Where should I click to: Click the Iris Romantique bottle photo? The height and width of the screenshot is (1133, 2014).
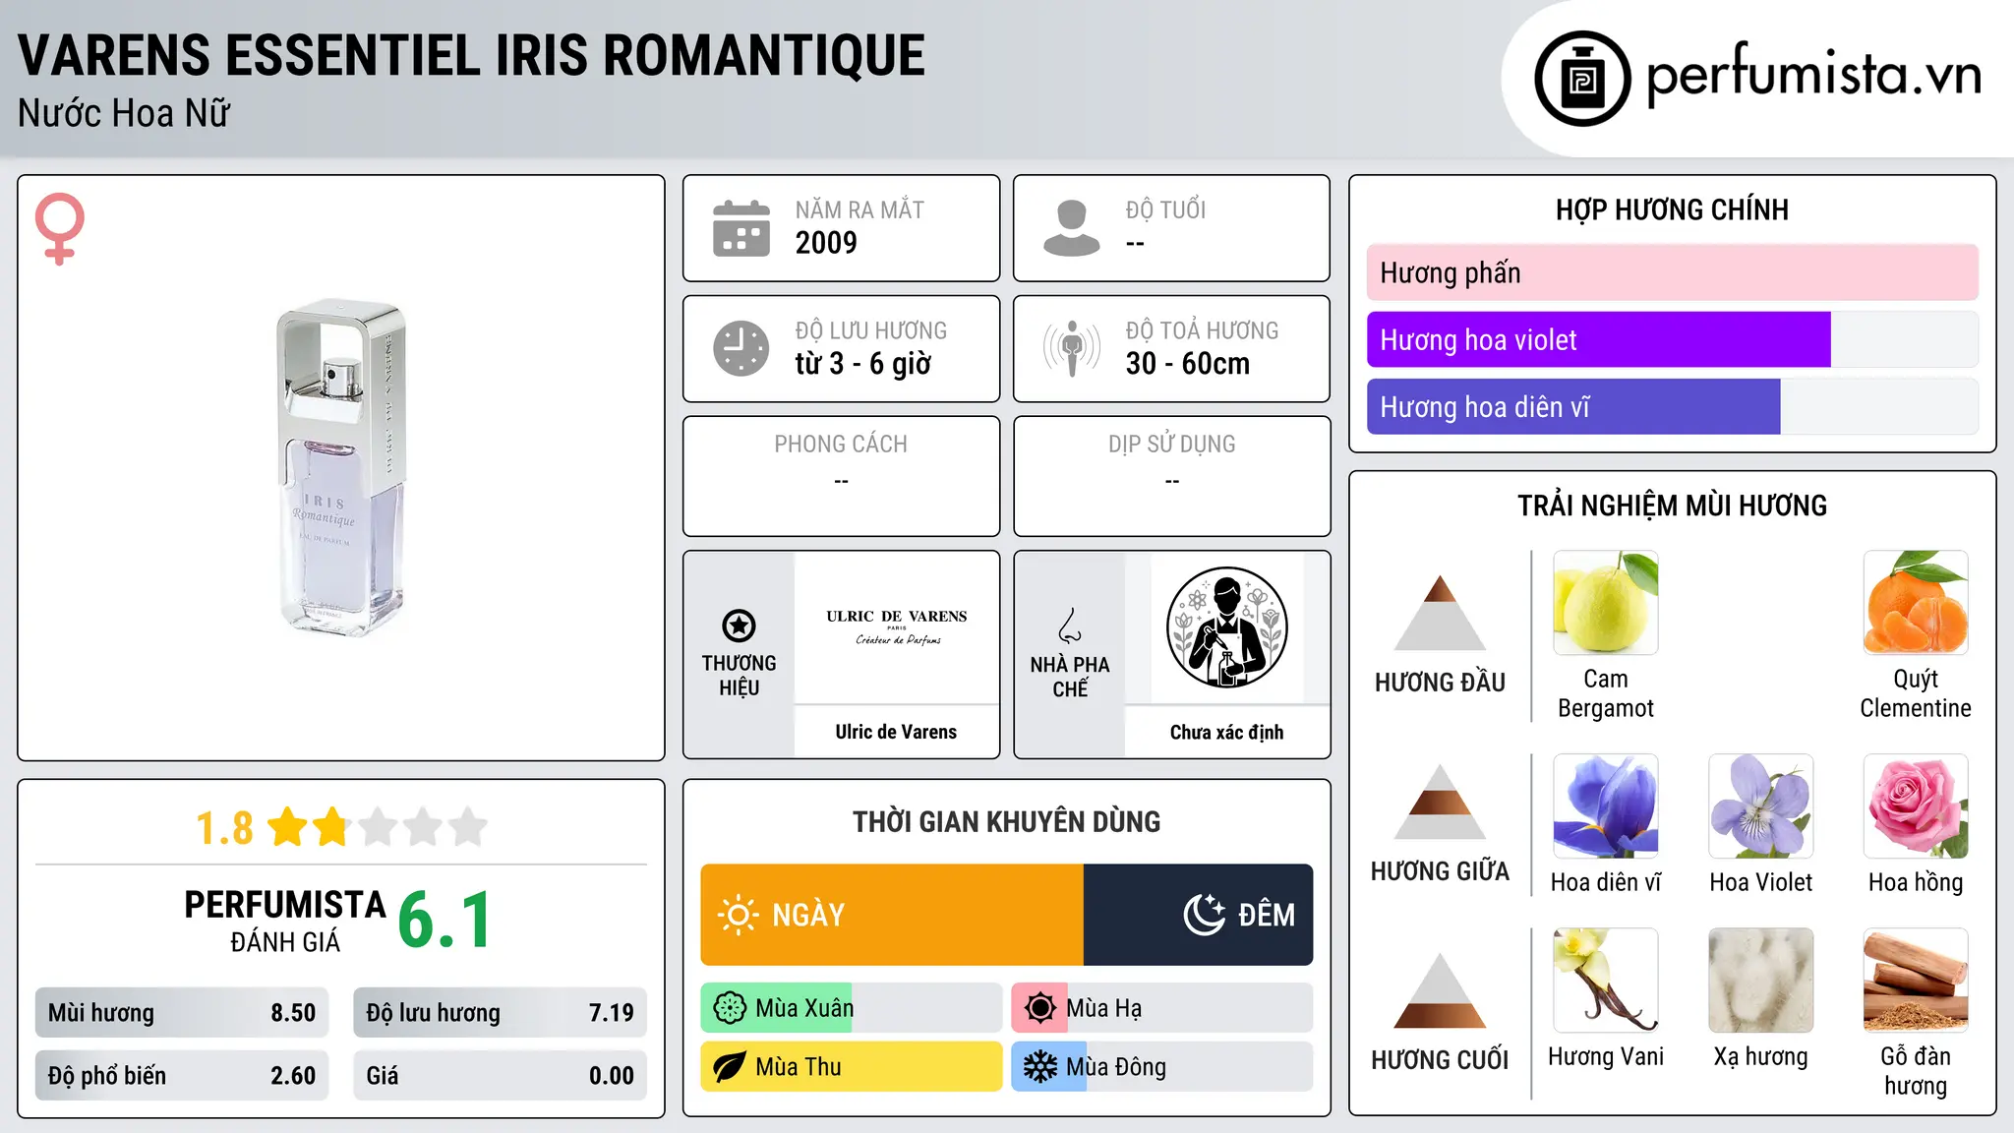pyautogui.click(x=341, y=468)
